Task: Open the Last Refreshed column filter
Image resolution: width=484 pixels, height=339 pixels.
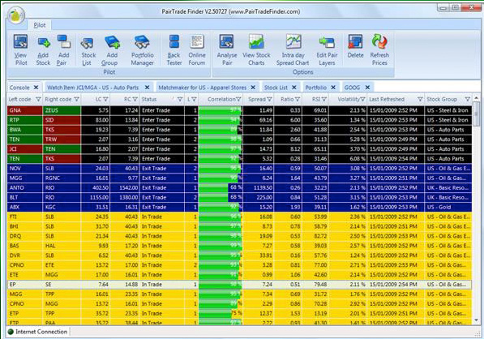Action: coord(420,100)
